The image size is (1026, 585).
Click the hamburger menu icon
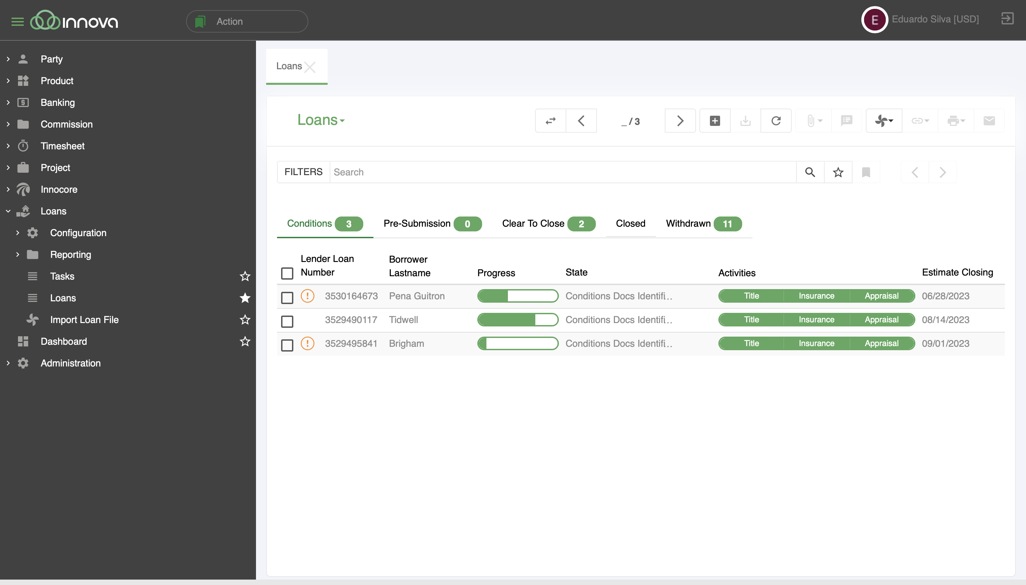pos(17,22)
